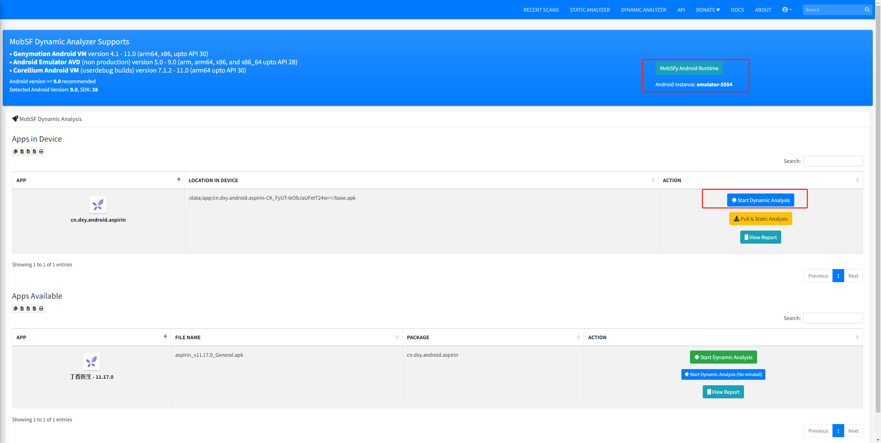Click the emulator-5554 instance text
This screenshot has width=881, height=443.
[x=714, y=84]
